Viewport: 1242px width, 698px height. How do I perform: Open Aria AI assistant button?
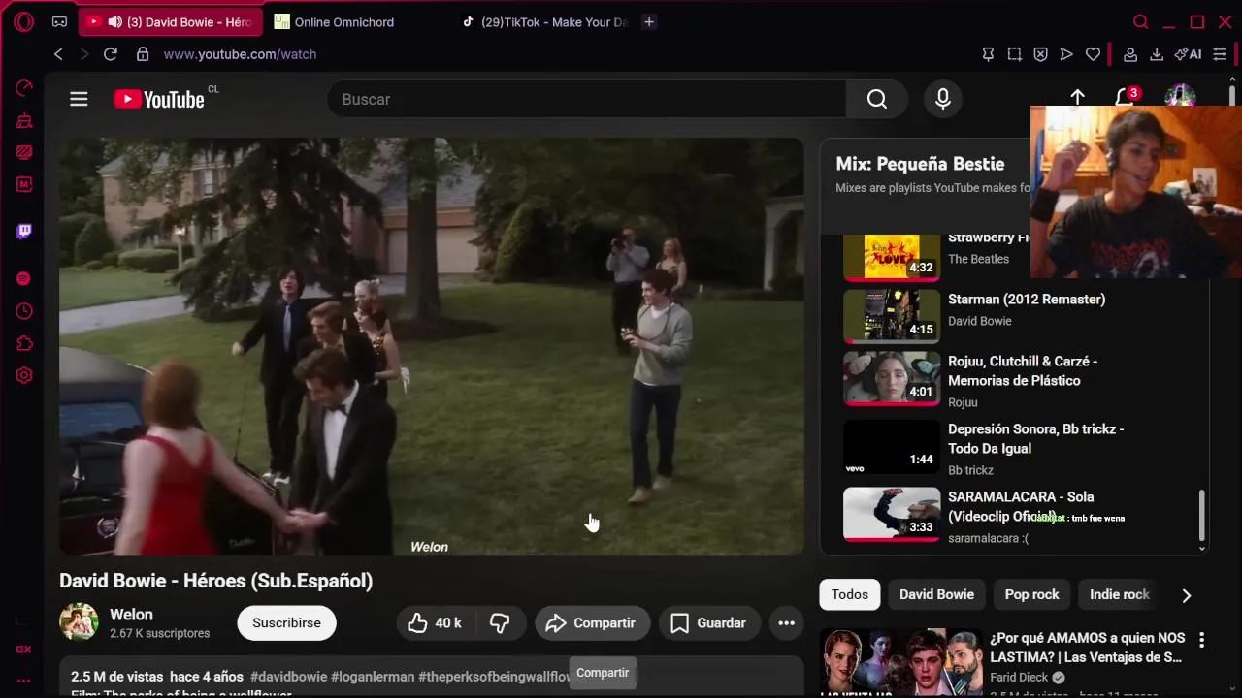coord(1188,54)
